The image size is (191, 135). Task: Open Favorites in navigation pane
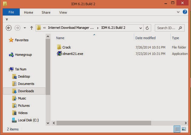click(x=22, y=40)
